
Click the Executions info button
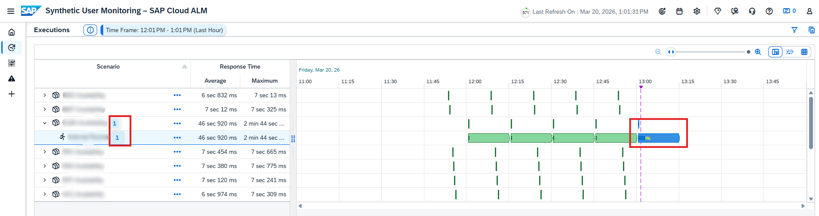[x=90, y=30]
